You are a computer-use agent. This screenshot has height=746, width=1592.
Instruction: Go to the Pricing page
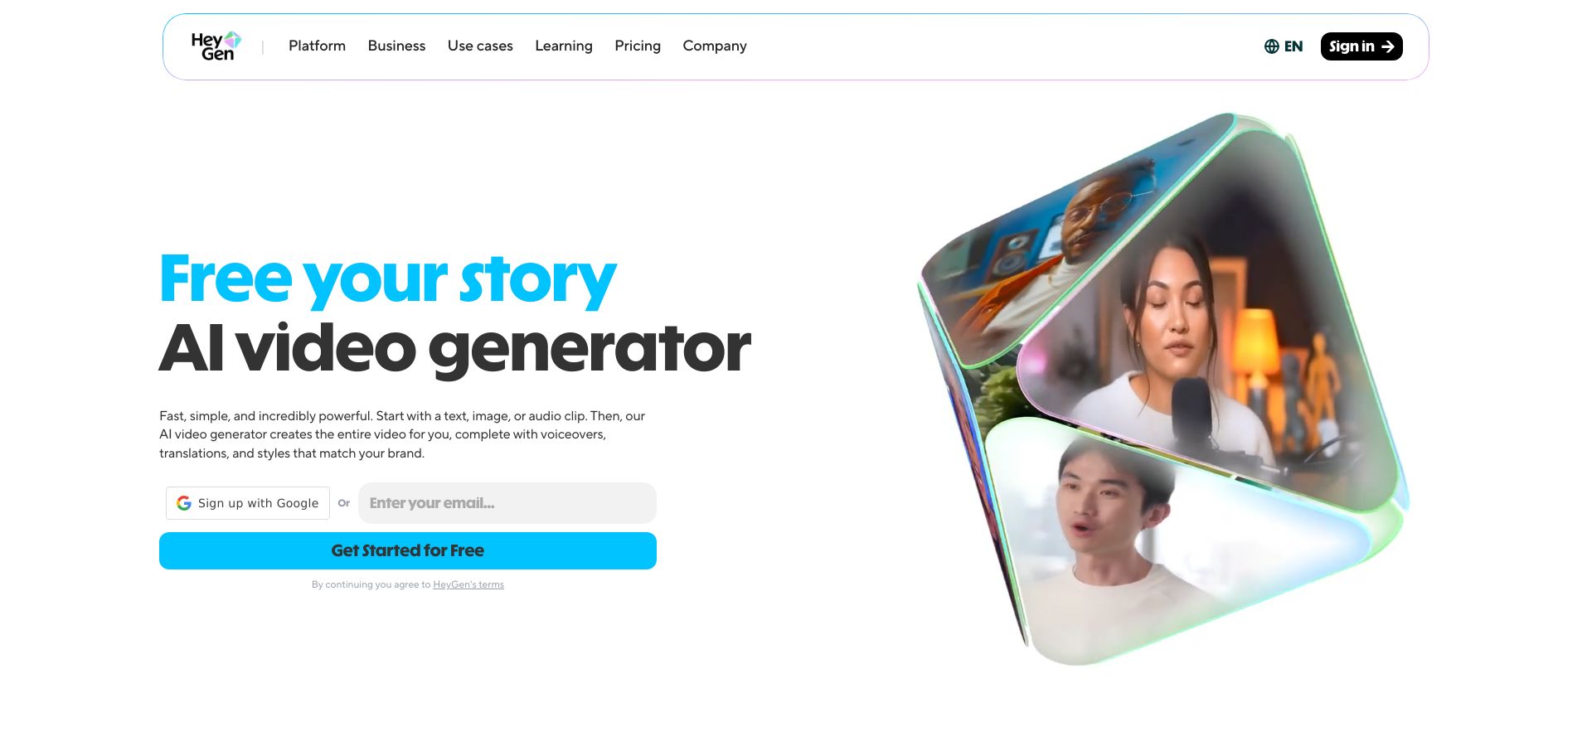click(638, 46)
